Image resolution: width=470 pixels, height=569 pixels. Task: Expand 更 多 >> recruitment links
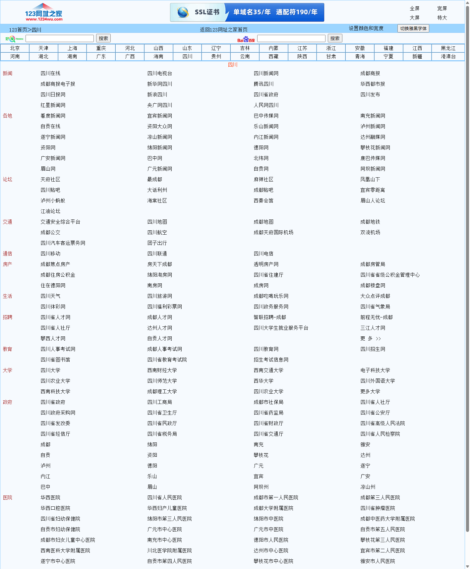[371, 339]
